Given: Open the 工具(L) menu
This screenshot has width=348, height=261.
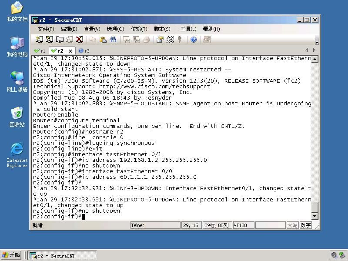Looking at the screenshot, I should pos(188,29).
